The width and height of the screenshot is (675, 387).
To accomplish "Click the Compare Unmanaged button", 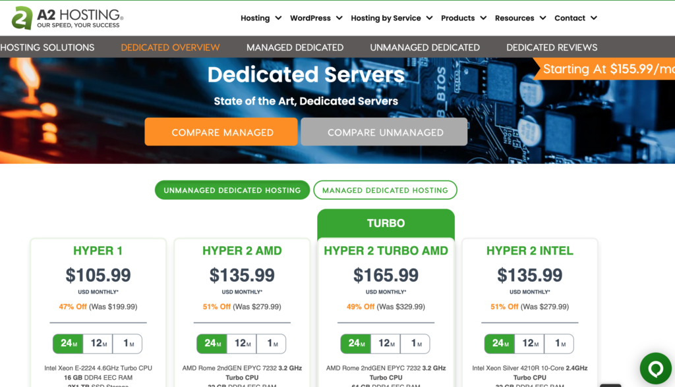I will pyautogui.click(x=384, y=132).
